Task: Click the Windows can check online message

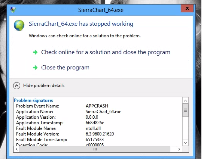Action: click(x=85, y=36)
